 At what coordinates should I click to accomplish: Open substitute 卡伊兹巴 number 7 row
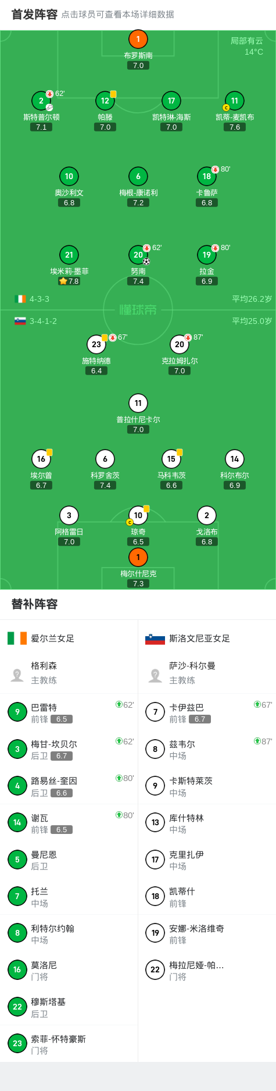[x=207, y=712]
